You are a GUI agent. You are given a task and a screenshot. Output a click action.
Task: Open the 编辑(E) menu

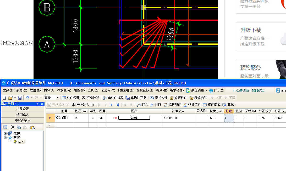22,90
